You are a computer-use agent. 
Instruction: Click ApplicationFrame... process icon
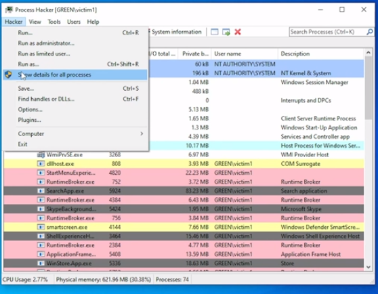(41, 254)
